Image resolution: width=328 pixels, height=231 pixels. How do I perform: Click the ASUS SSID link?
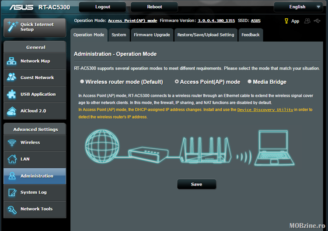tap(256, 21)
